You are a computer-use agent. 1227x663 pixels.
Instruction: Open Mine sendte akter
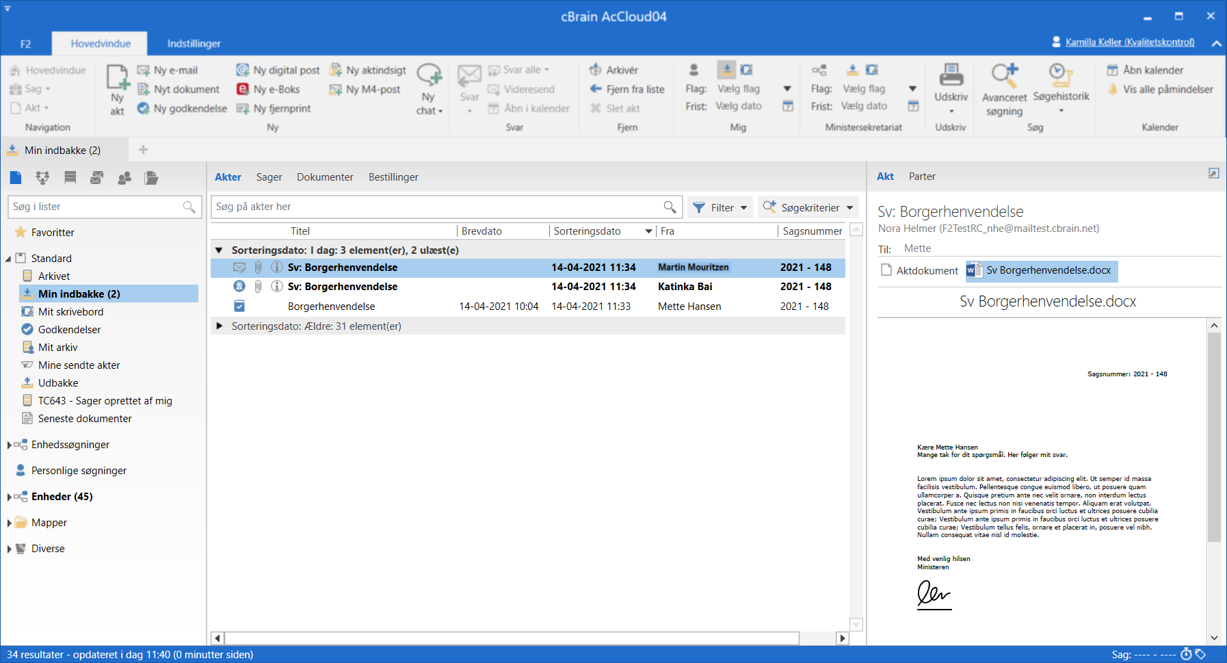pos(79,365)
